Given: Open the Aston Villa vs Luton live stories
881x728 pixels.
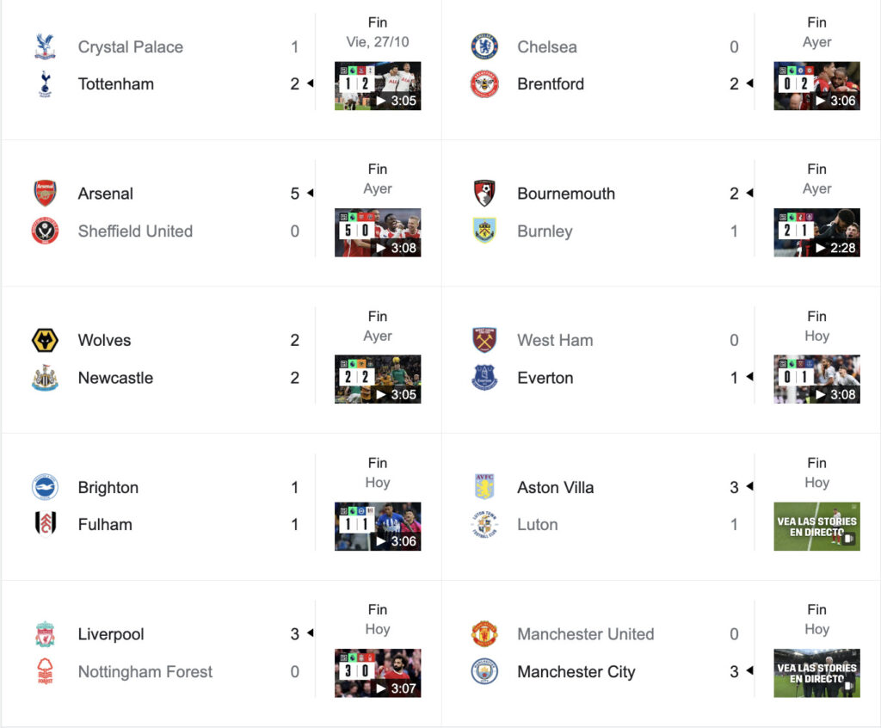Looking at the screenshot, I should point(817,526).
